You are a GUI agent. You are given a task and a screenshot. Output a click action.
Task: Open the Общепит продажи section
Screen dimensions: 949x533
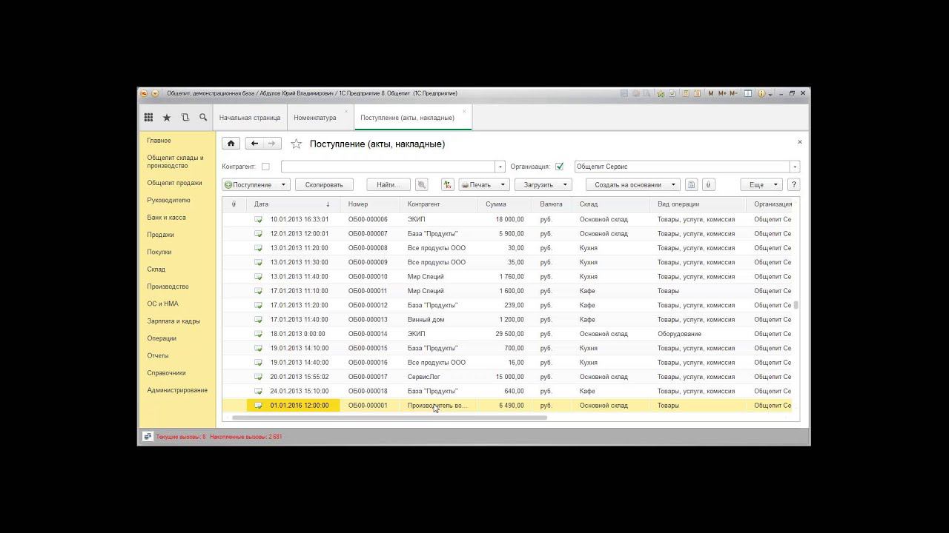(x=174, y=183)
